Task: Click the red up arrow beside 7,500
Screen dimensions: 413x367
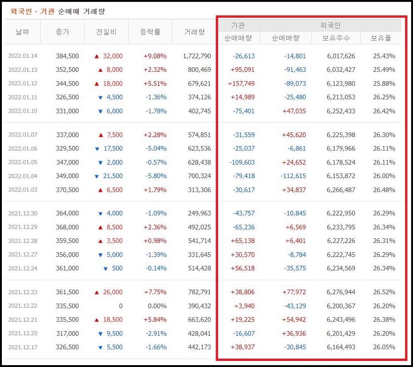Action: 101,135
